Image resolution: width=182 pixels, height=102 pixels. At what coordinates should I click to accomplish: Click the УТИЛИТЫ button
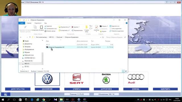[77, 89]
